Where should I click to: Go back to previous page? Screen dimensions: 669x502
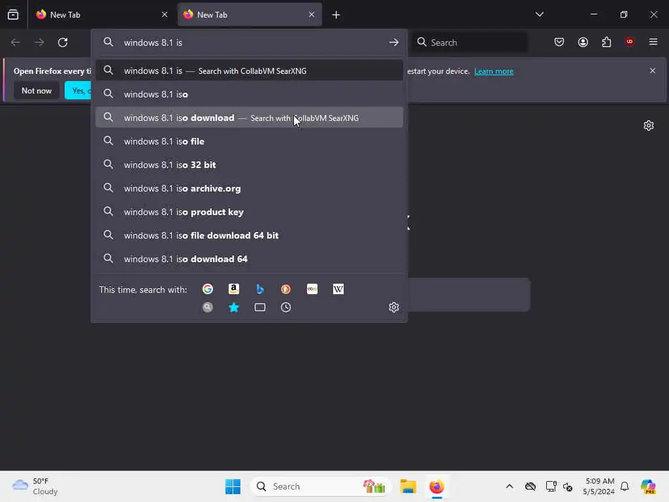click(16, 42)
